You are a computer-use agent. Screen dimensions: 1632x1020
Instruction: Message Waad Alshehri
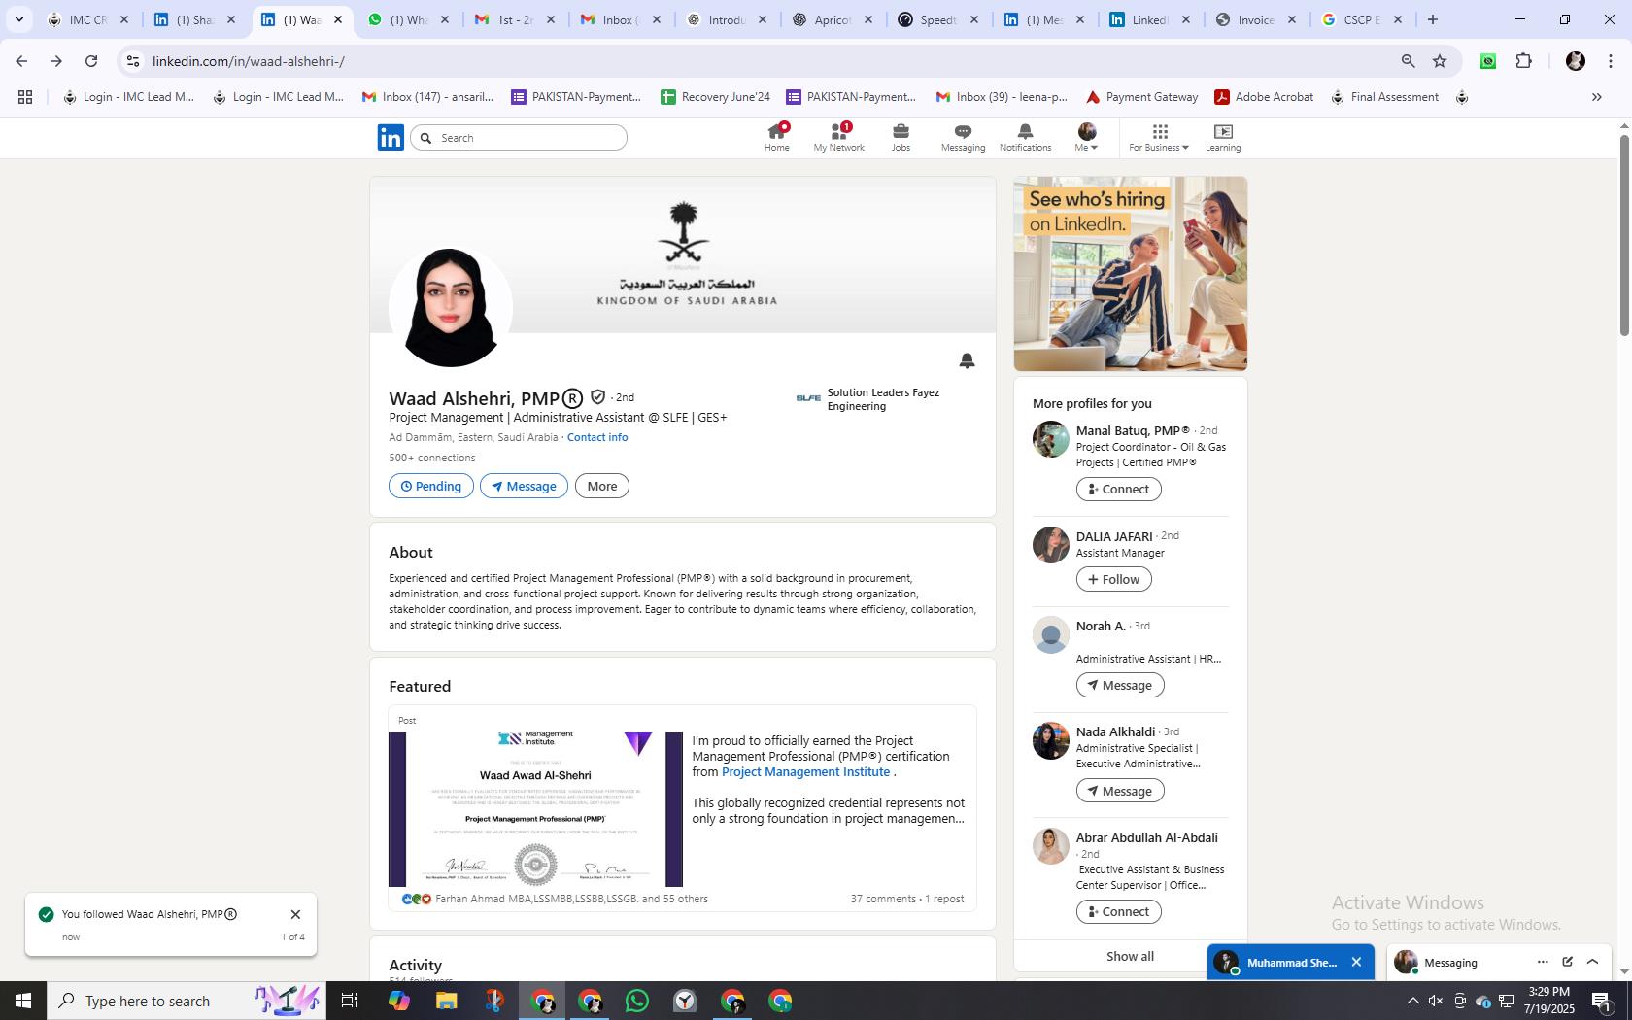tap(524, 486)
